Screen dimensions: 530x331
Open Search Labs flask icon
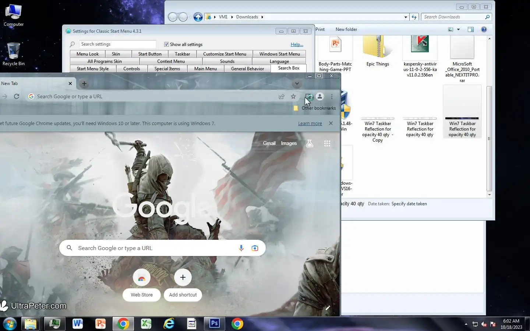(310, 143)
